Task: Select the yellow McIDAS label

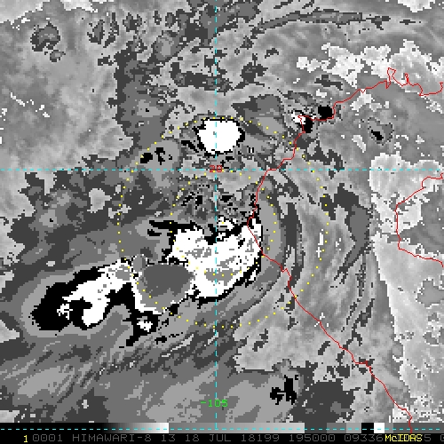Action: point(403,438)
